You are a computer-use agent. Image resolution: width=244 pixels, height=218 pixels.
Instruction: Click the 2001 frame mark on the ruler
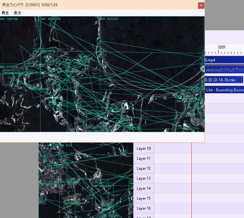tap(222, 47)
